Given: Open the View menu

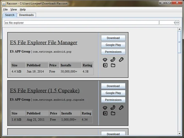Looking at the screenshot, I should (x=13, y=10).
